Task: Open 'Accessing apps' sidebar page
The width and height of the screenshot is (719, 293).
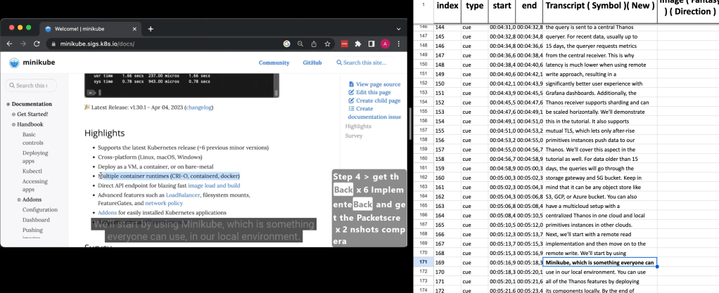Action: [x=35, y=185]
